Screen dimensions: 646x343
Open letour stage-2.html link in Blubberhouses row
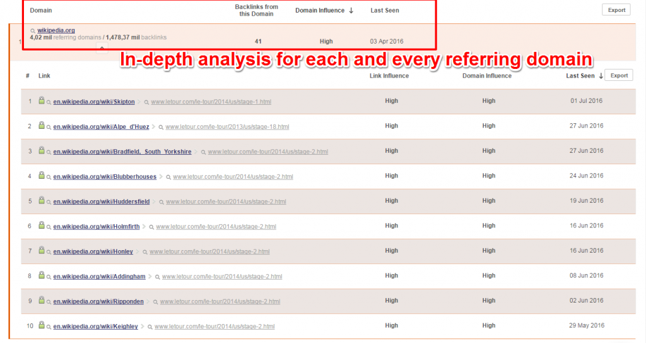point(233,177)
